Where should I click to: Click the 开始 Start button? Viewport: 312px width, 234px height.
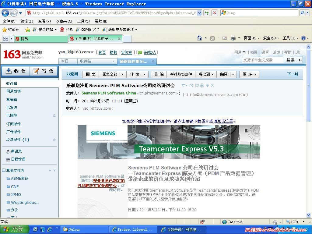[15, 229]
